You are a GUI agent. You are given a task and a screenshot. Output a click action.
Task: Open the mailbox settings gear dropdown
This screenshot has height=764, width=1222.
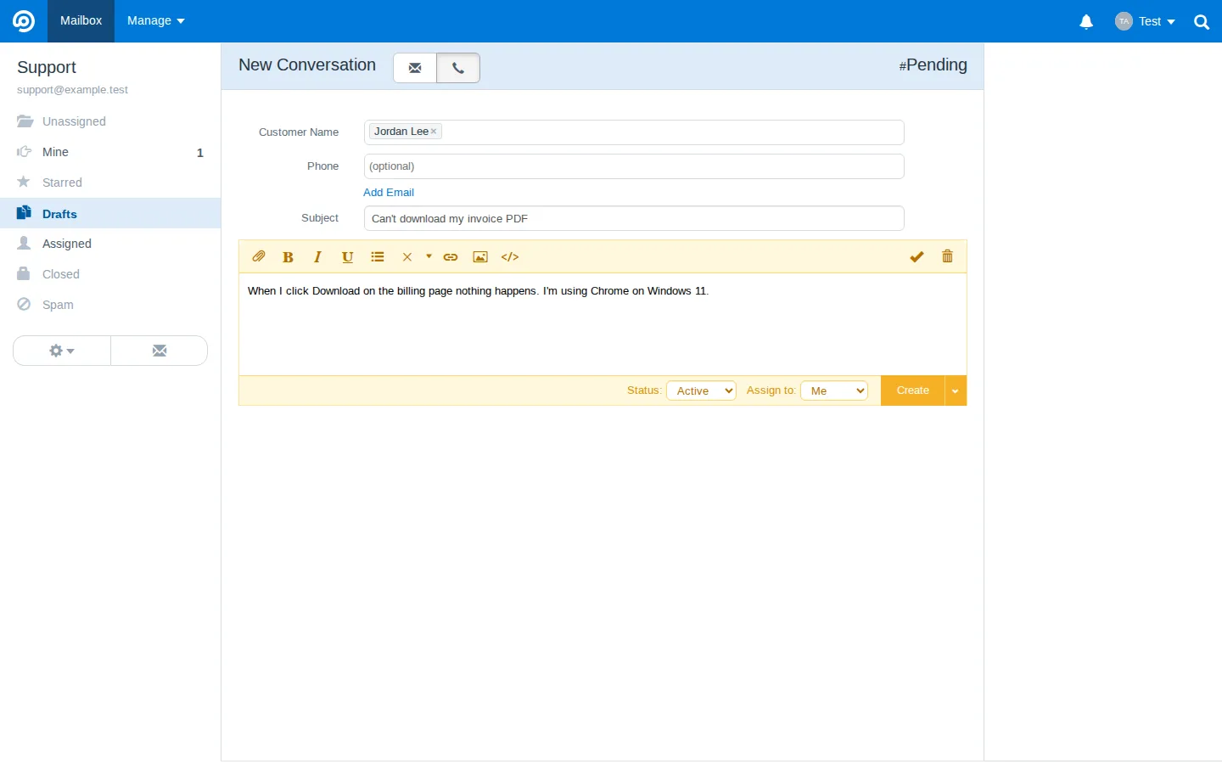[62, 351]
